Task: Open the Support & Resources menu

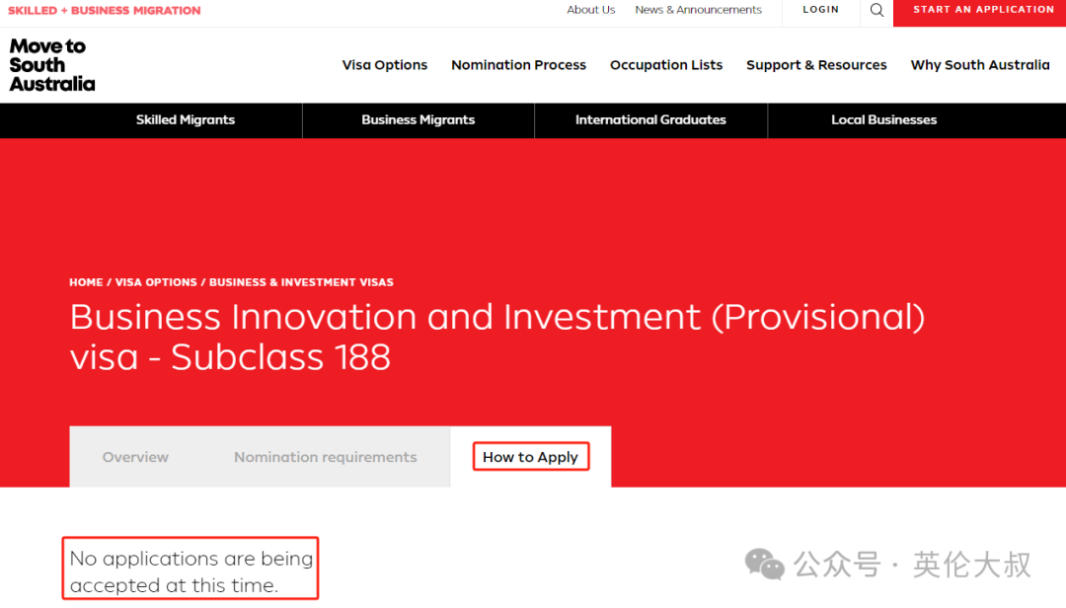Action: (816, 65)
